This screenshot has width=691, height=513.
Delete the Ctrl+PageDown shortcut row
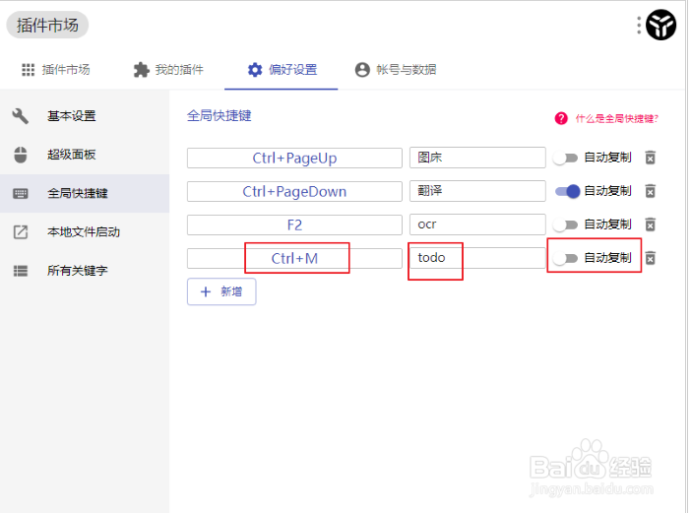click(x=650, y=191)
